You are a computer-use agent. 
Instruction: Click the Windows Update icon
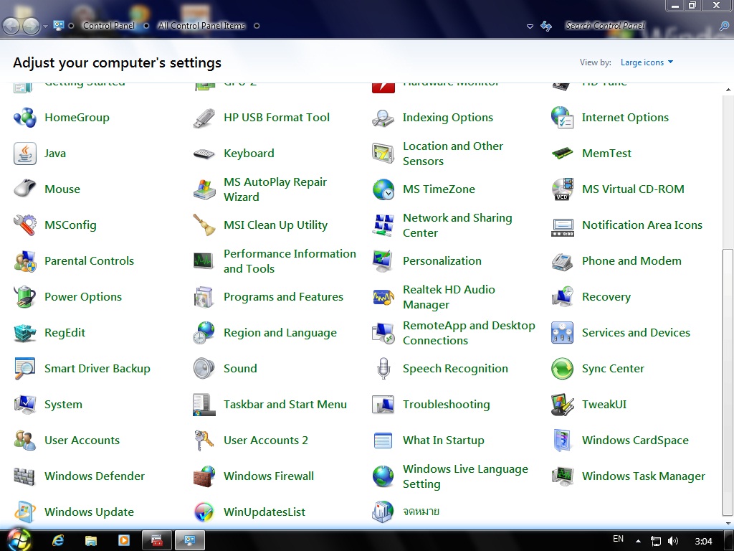(25, 512)
